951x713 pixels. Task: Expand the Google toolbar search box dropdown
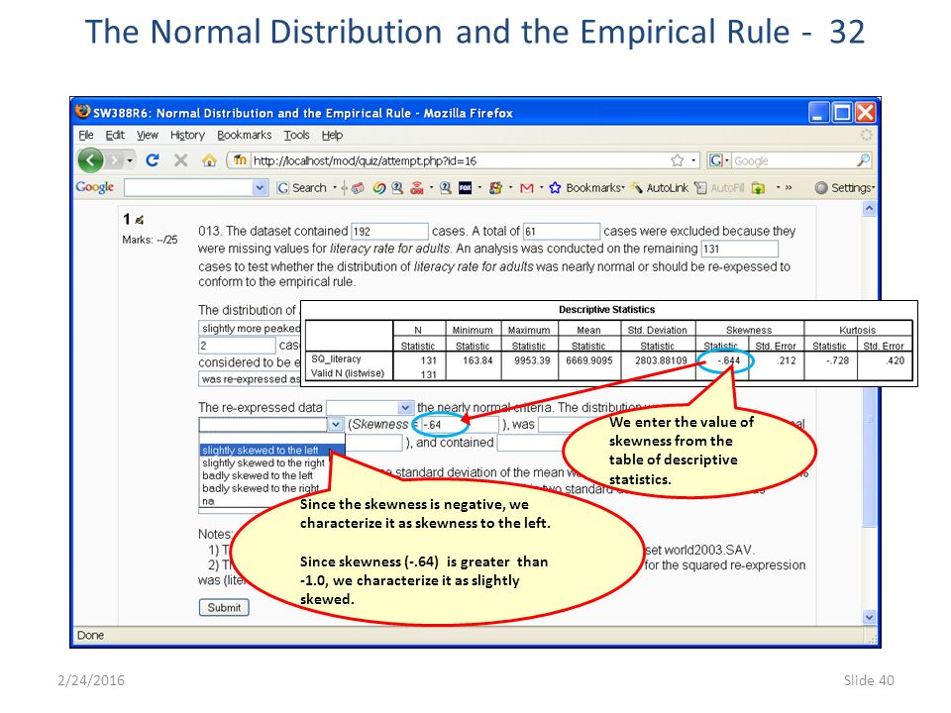(x=260, y=188)
